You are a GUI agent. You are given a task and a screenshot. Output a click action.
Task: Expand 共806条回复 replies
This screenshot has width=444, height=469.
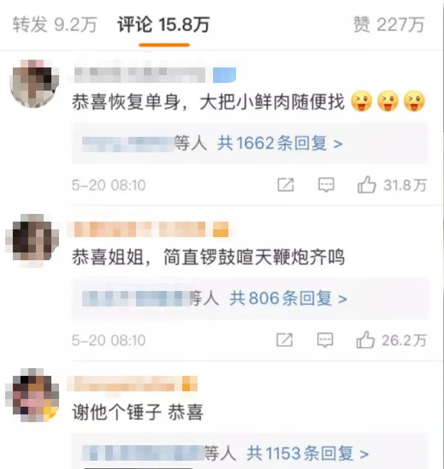coord(288,298)
